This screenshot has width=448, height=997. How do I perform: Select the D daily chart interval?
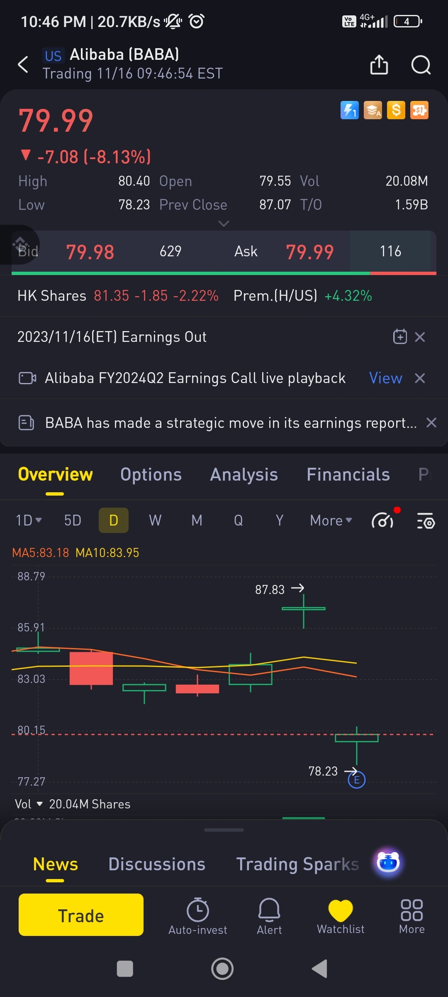pyautogui.click(x=114, y=520)
